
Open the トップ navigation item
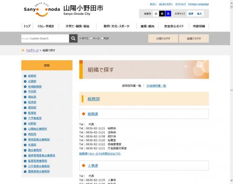coord(27,26)
